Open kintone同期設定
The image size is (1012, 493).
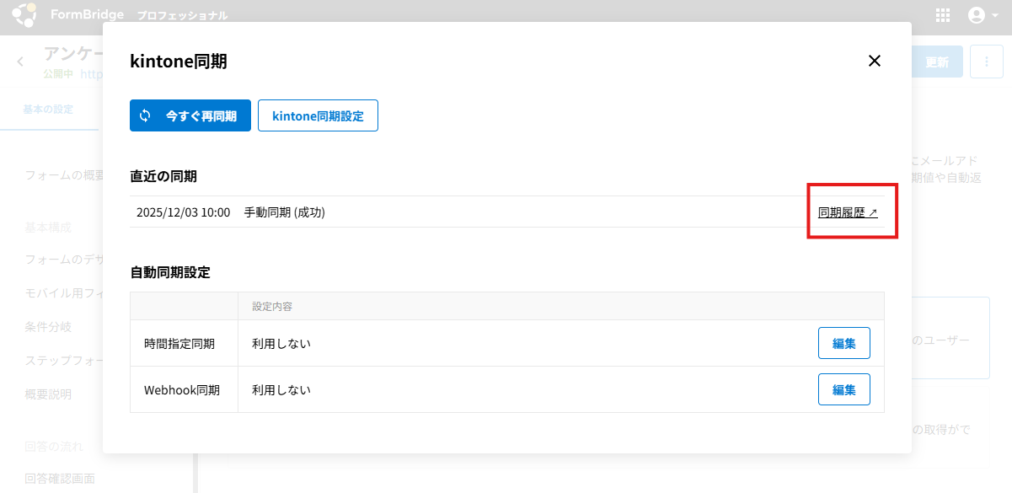point(318,116)
